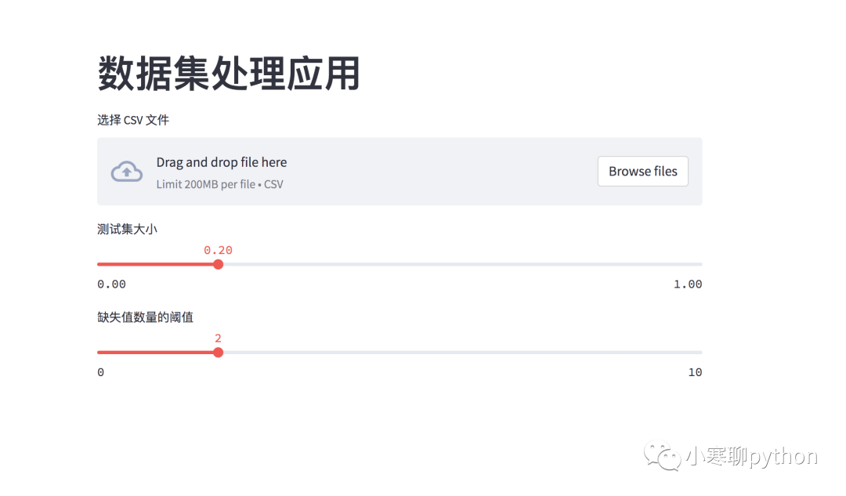Click the 测试集大小 label
The image size is (846, 496).
[128, 229]
